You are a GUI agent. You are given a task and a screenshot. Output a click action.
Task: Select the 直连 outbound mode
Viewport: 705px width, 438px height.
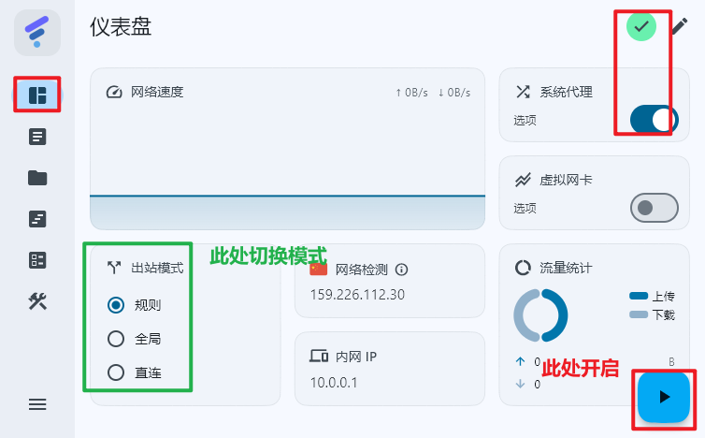117,372
